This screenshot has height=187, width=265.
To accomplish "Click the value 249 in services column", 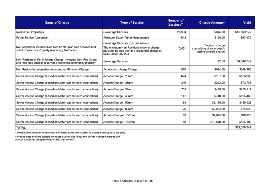I will pos(184,83).
